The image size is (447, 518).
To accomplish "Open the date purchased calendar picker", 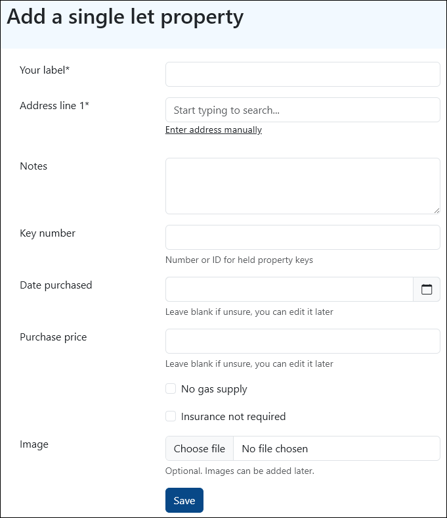I will tap(427, 289).
